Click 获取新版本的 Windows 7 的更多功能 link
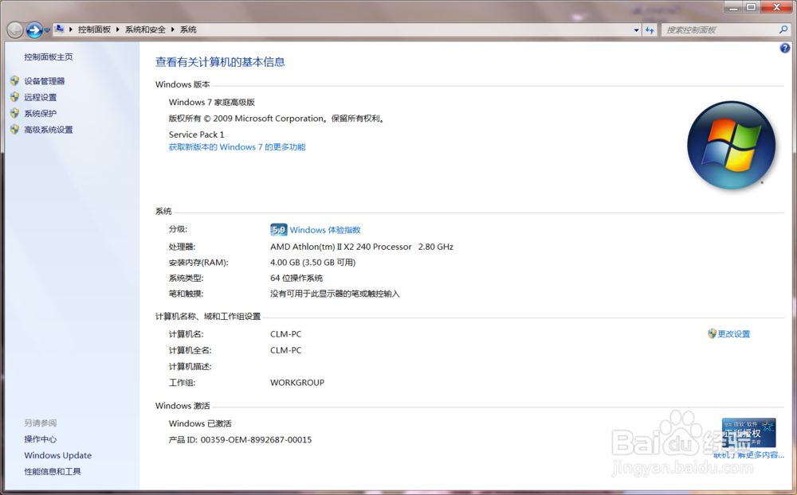Image resolution: width=797 pixels, height=495 pixels. (x=237, y=146)
